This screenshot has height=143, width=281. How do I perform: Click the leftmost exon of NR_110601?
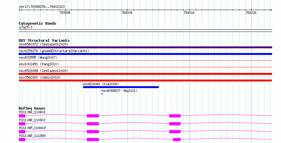click(22, 116)
